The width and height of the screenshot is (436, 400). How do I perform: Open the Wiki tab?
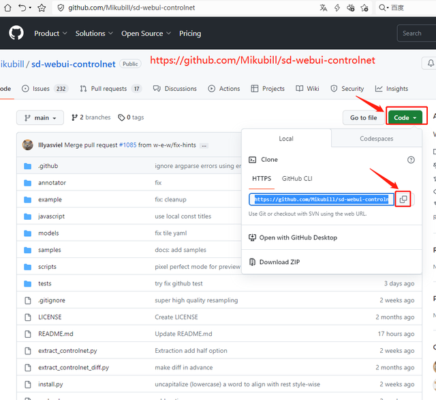coord(307,89)
